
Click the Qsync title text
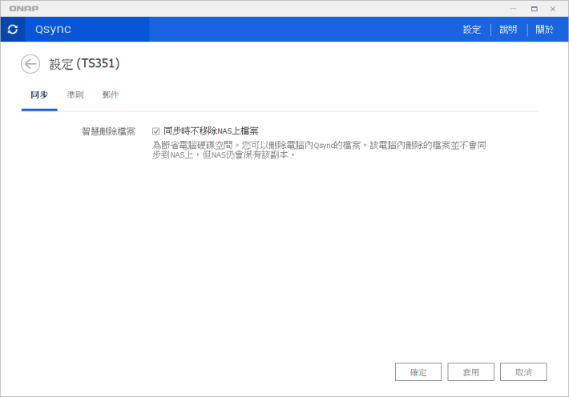(x=53, y=29)
